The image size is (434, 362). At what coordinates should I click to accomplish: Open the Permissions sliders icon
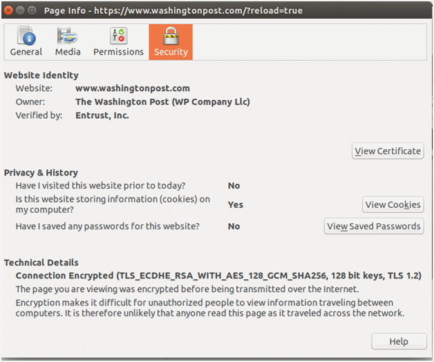click(x=118, y=36)
